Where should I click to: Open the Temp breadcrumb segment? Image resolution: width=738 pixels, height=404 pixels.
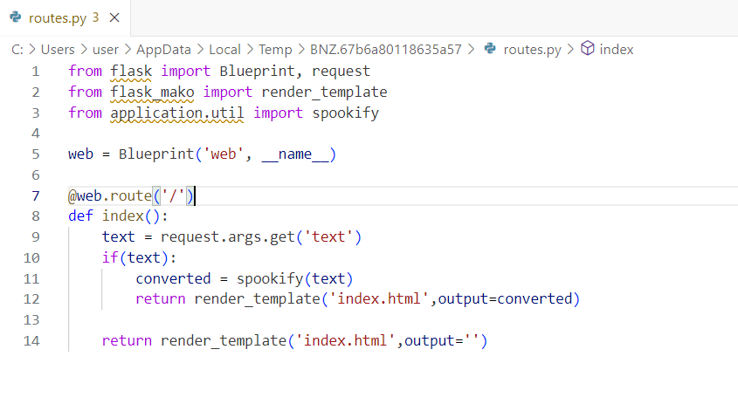(x=275, y=50)
